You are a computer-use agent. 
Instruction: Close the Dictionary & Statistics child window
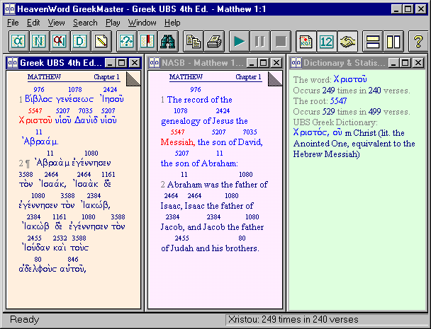(418, 63)
